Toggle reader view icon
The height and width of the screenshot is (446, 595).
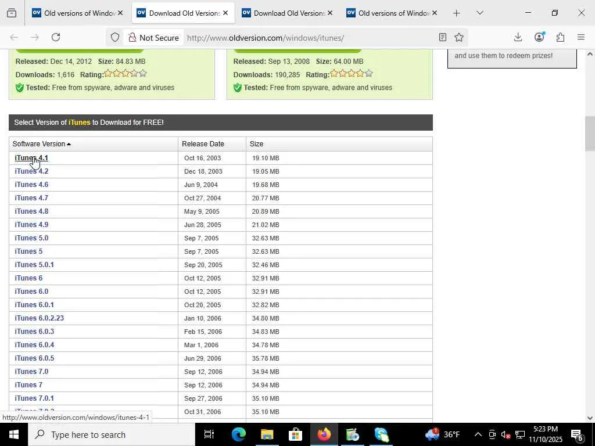[x=442, y=37]
